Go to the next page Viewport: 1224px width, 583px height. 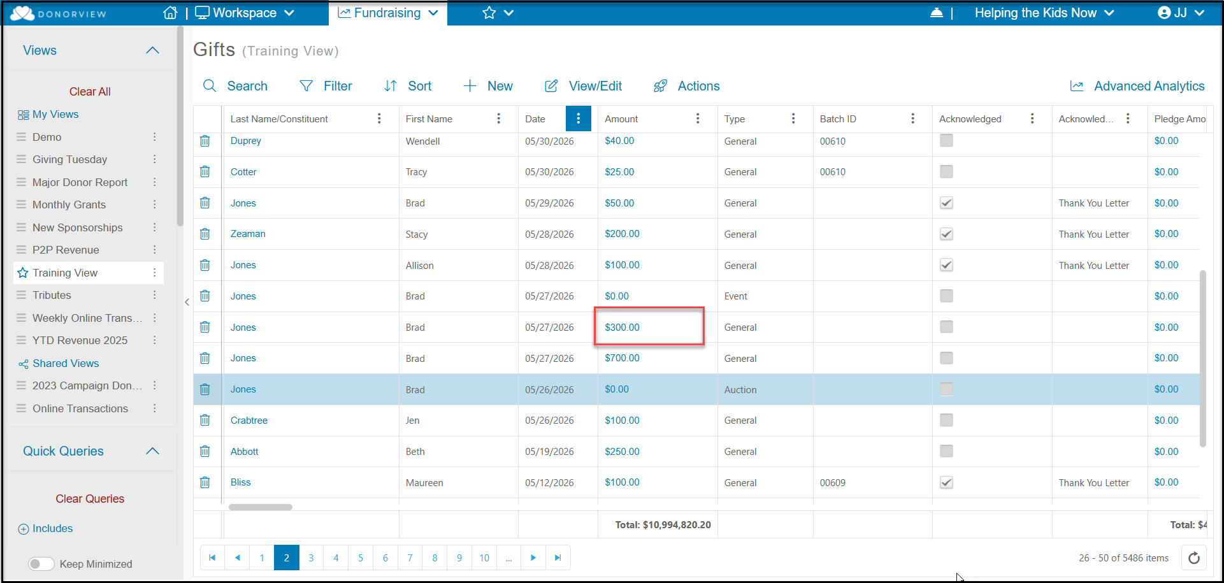tap(533, 558)
